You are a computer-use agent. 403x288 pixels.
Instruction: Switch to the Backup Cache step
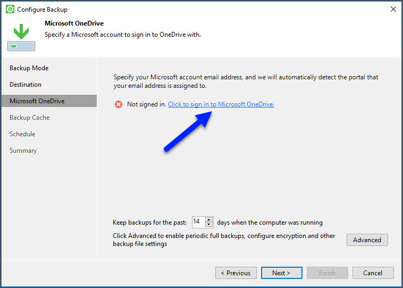tap(29, 118)
